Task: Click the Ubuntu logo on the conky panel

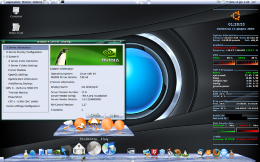Action: [236, 16]
